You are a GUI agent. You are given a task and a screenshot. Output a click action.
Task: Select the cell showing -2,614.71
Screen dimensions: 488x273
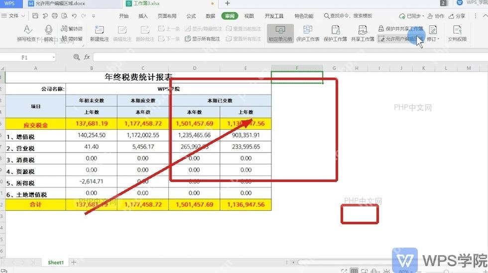[91, 182]
